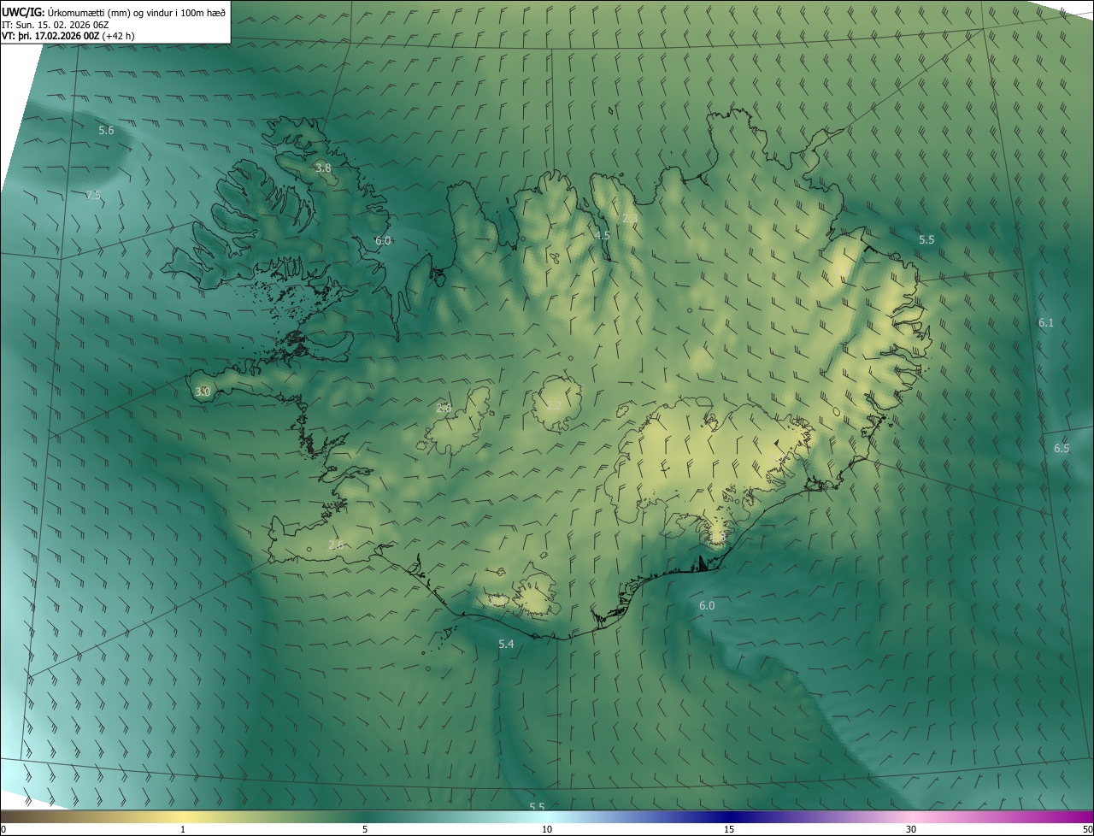
Task: Select the 3.0 label on Snæfellsnes peninsula
Action: click(203, 392)
